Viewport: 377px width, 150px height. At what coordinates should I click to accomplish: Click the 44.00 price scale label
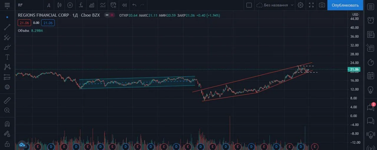[x=354, y=19]
